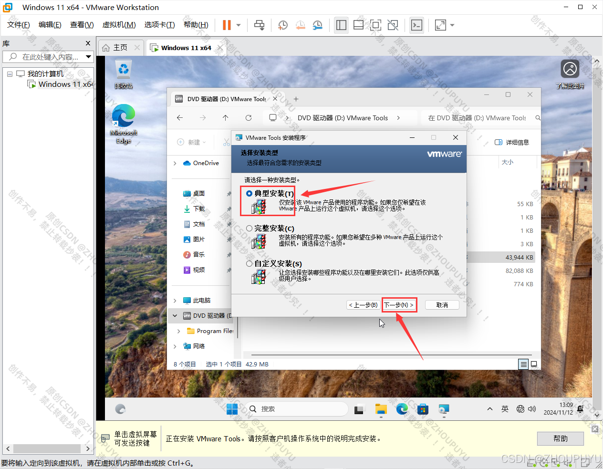This screenshot has height=469, width=603.
Task: Close the VMware Tools notification bar
Action: tap(594, 429)
